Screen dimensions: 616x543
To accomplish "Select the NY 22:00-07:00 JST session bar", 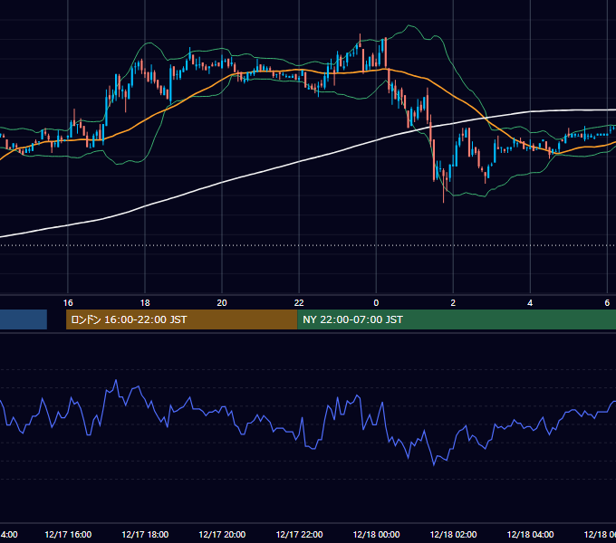I will point(457,319).
